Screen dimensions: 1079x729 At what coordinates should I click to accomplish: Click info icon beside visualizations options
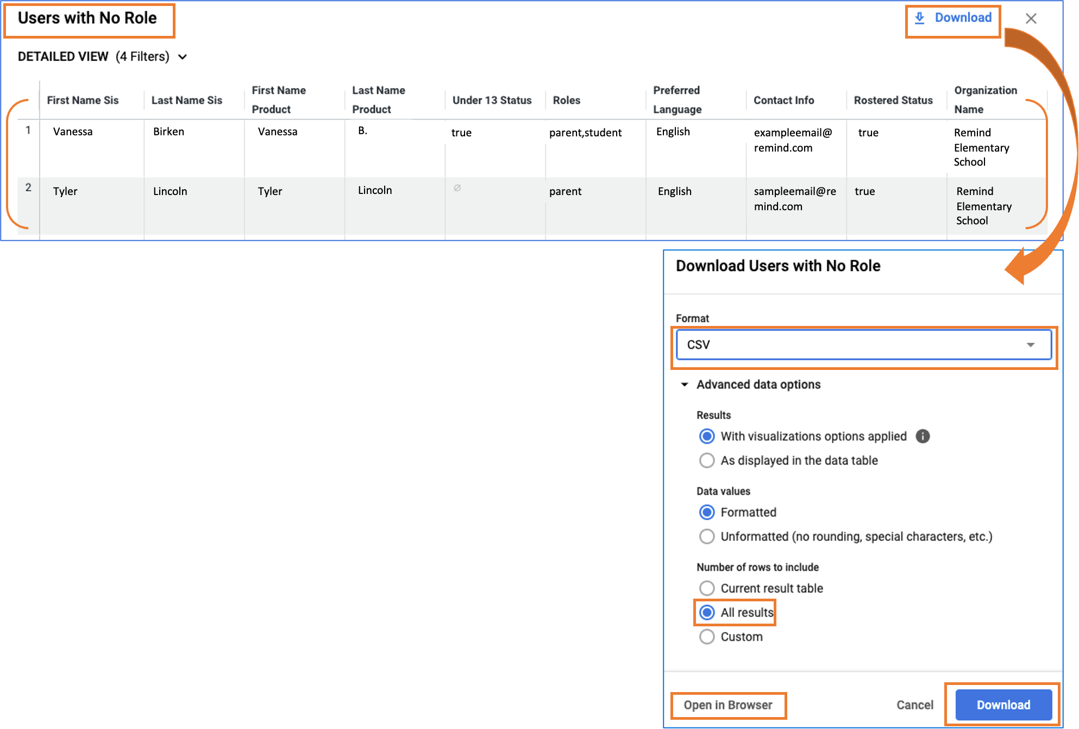[923, 436]
